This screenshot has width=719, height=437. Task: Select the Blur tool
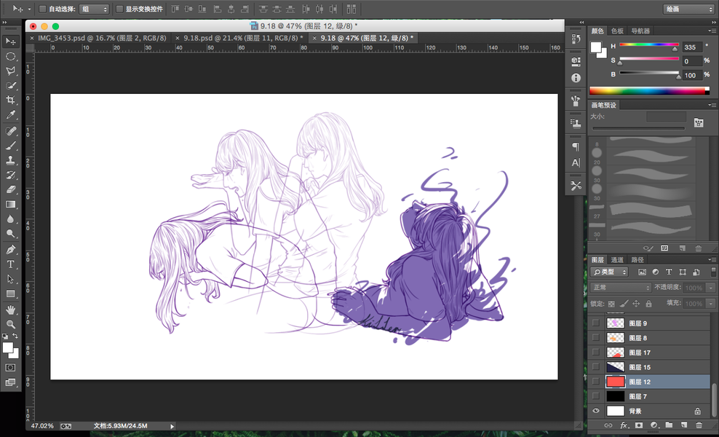tap(10, 219)
